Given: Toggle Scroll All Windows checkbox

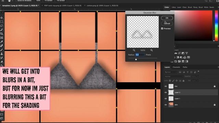Looking at the screenshot, I should click(16, 1).
